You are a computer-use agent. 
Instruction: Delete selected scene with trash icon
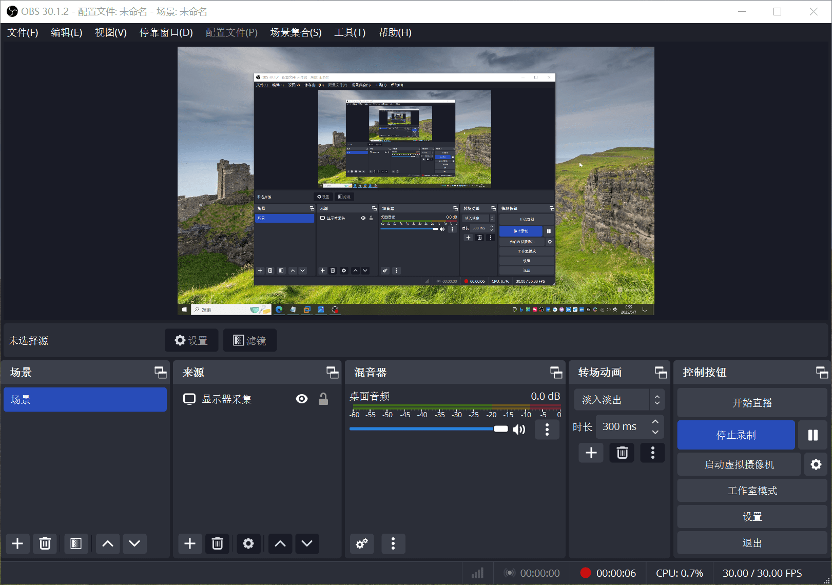coord(45,543)
